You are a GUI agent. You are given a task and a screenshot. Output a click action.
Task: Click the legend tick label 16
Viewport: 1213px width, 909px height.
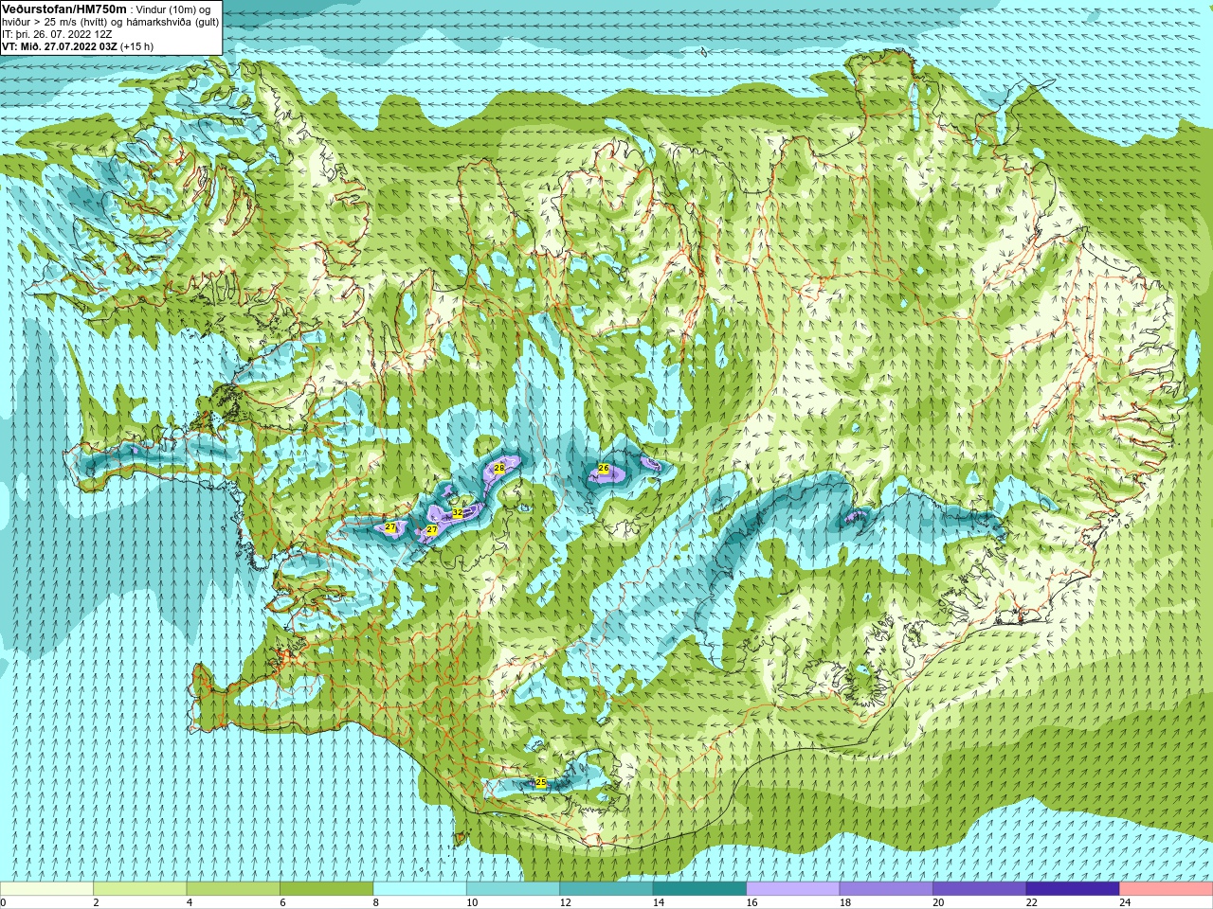click(752, 902)
